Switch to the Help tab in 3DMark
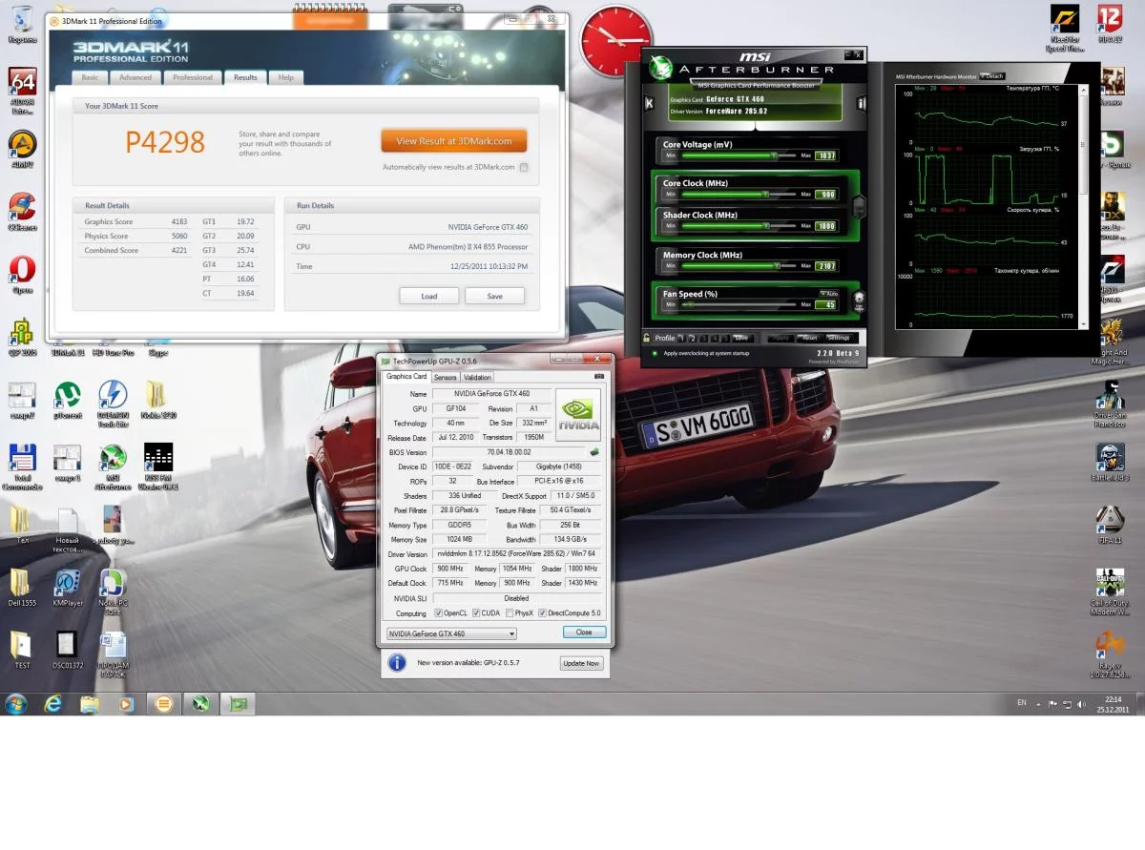Image resolution: width=1145 pixels, height=850 pixels. pyautogui.click(x=286, y=77)
